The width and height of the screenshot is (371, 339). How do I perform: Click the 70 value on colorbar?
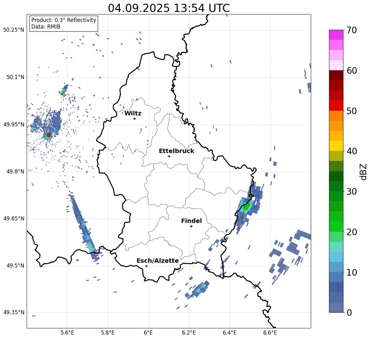(x=352, y=30)
